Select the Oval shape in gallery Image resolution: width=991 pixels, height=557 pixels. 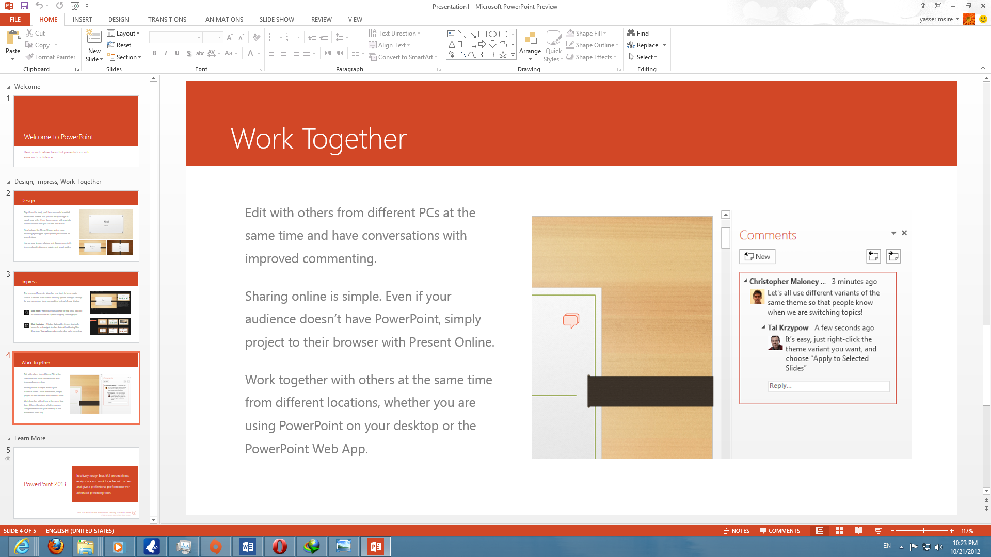pyautogui.click(x=493, y=34)
